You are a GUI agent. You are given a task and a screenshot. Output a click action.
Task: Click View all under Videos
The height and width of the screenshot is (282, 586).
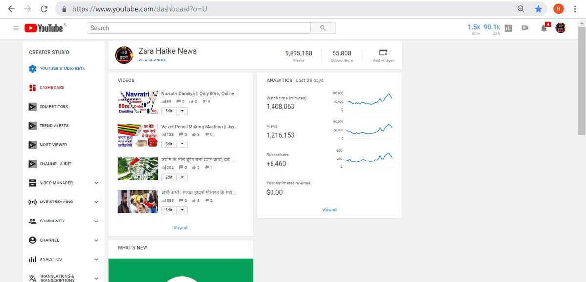(x=181, y=228)
